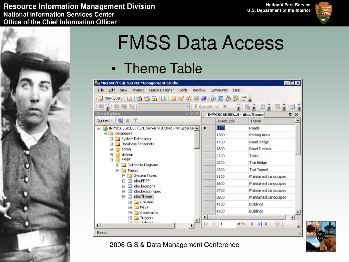The image size is (349, 262).
Task: Expand the admin database node
Action: pos(111,149)
